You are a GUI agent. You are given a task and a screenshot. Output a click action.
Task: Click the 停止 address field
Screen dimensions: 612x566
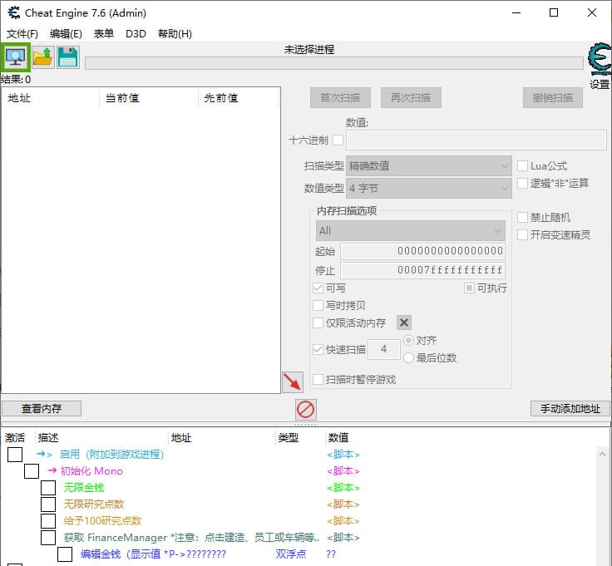click(422, 270)
